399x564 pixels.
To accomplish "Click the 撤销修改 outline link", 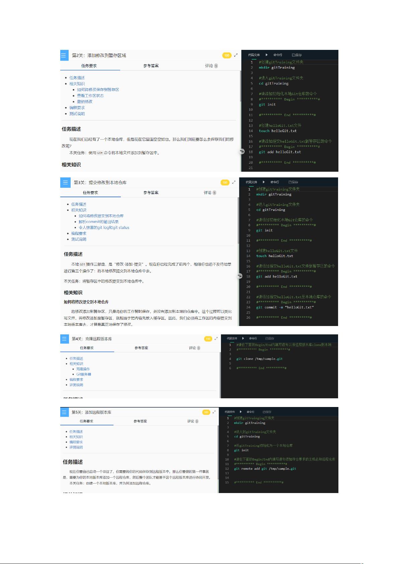I will pos(84,101).
